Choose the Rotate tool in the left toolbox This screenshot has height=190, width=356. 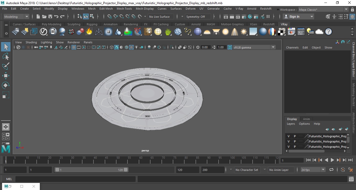pyautogui.click(x=6, y=85)
